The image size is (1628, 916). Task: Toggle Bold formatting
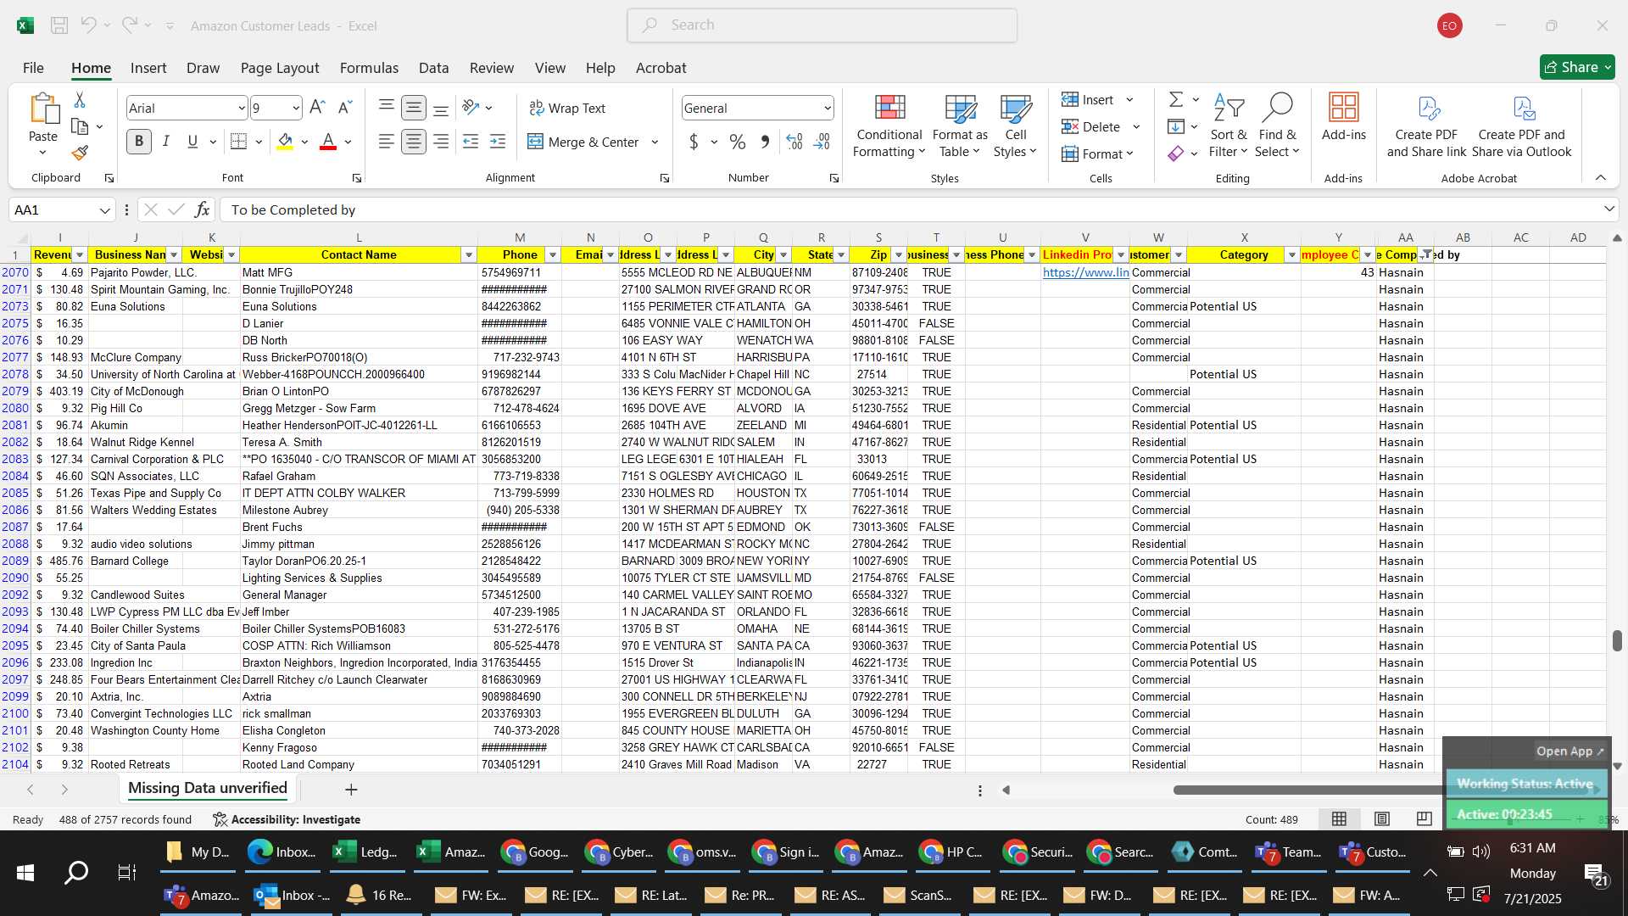tap(139, 142)
